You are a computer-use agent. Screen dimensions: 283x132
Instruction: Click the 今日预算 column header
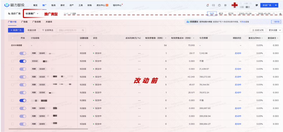tap(204, 38)
